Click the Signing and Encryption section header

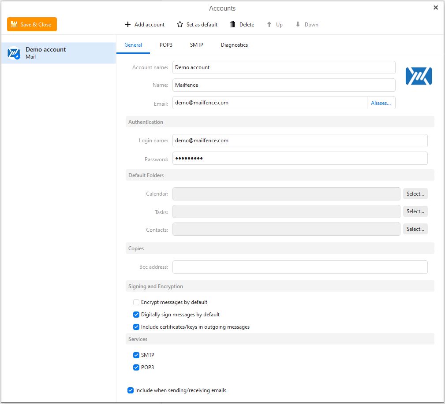pyautogui.click(x=280, y=286)
